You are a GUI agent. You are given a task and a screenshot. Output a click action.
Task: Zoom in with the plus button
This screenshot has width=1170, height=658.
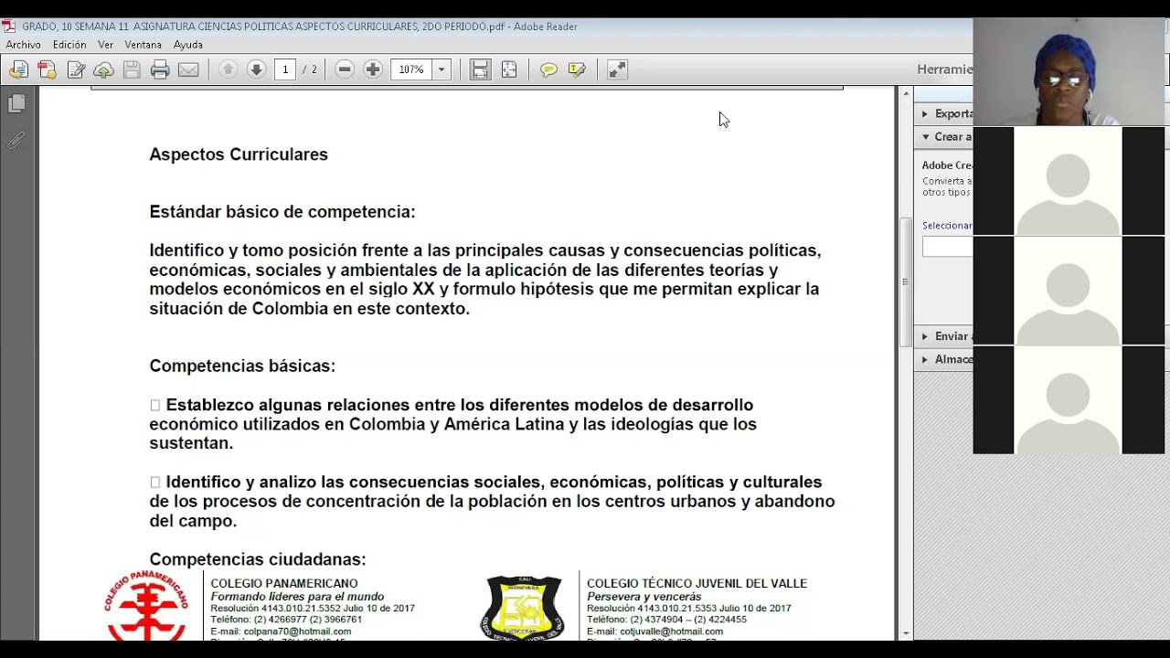pyautogui.click(x=373, y=69)
